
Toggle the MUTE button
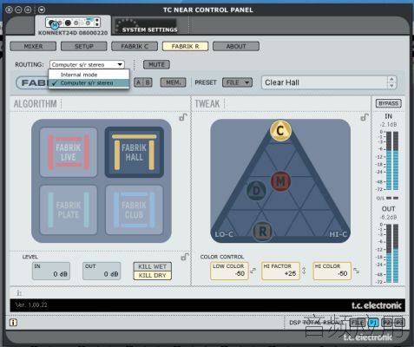(156, 64)
